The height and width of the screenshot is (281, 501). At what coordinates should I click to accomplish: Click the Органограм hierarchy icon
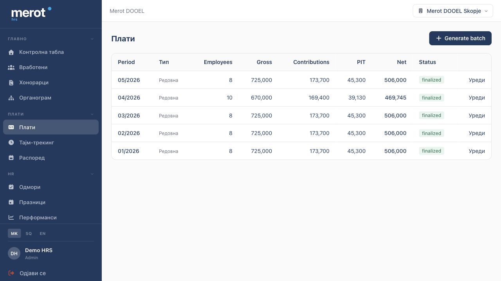click(11, 98)
